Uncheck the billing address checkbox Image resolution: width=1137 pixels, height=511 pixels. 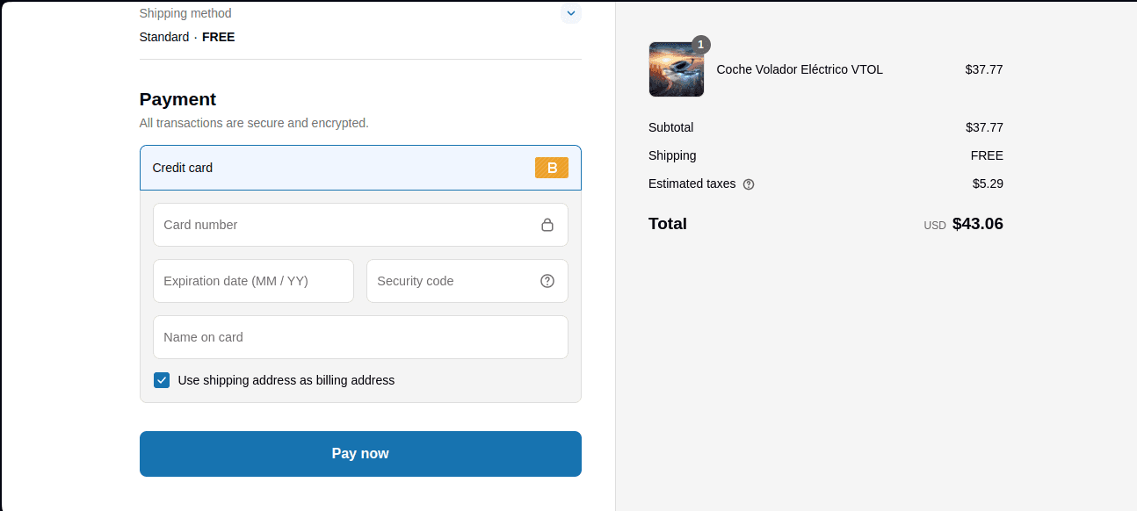pyautogui.click(x=162, y=380)
